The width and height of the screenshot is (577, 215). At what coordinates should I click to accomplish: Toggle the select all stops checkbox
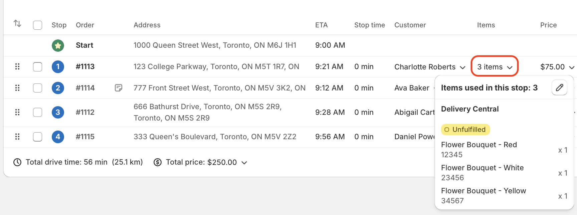[37, 25]
